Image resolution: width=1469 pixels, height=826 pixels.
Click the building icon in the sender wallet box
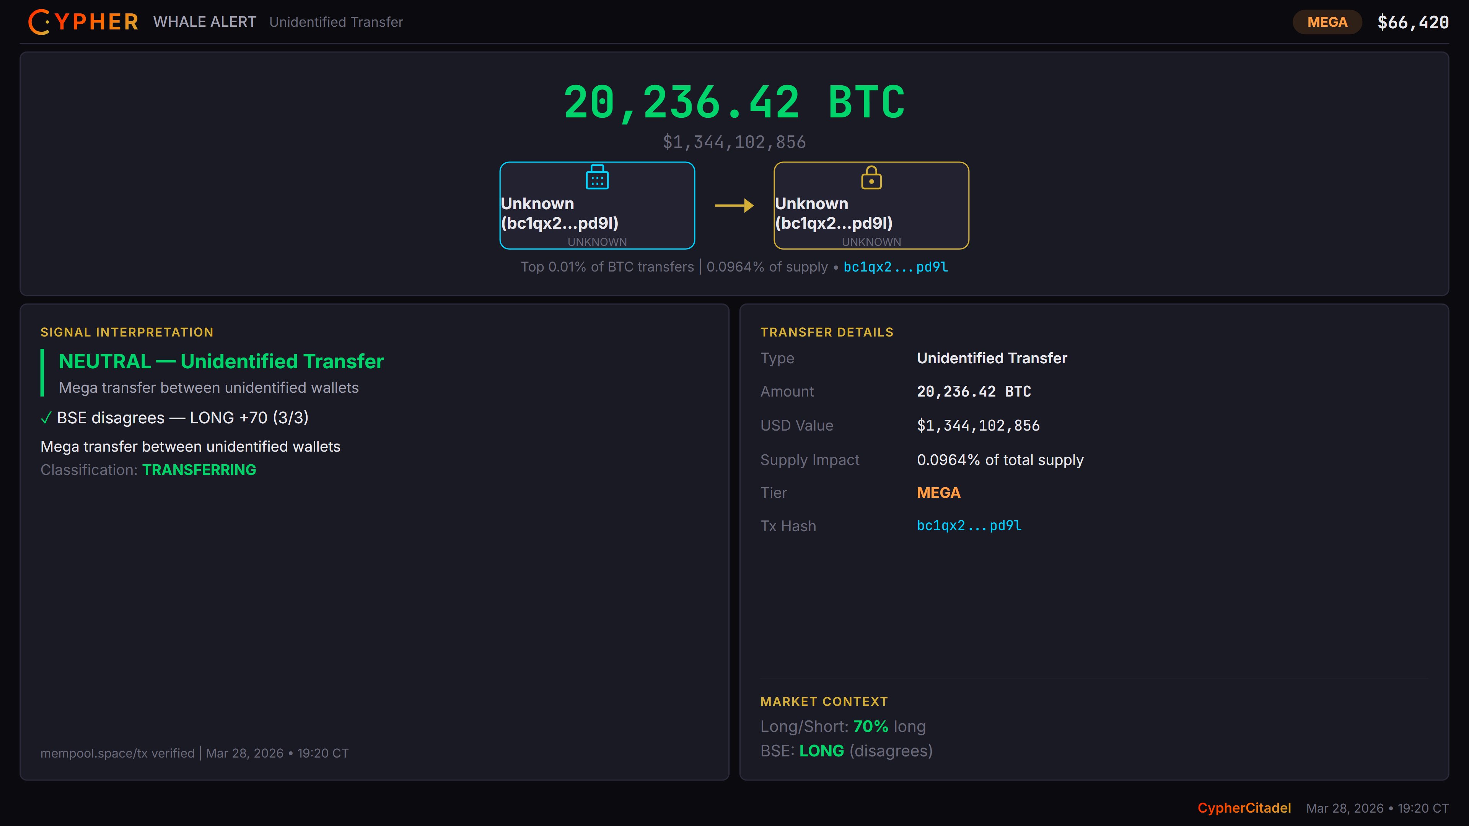click(x=597, y=177)
